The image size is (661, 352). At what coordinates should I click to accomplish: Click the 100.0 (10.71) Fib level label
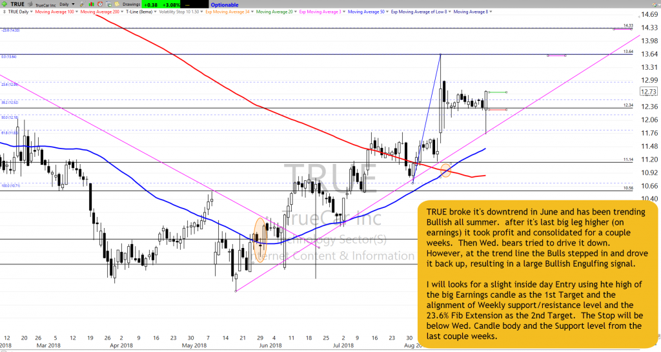10,185
